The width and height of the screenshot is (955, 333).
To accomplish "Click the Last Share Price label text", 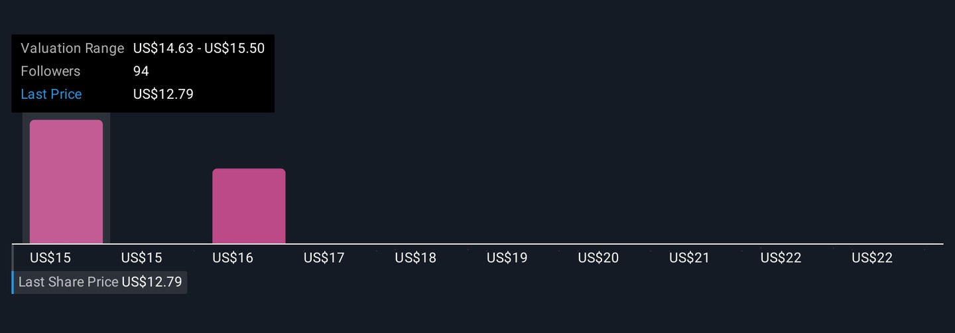I will pos(68,282).
